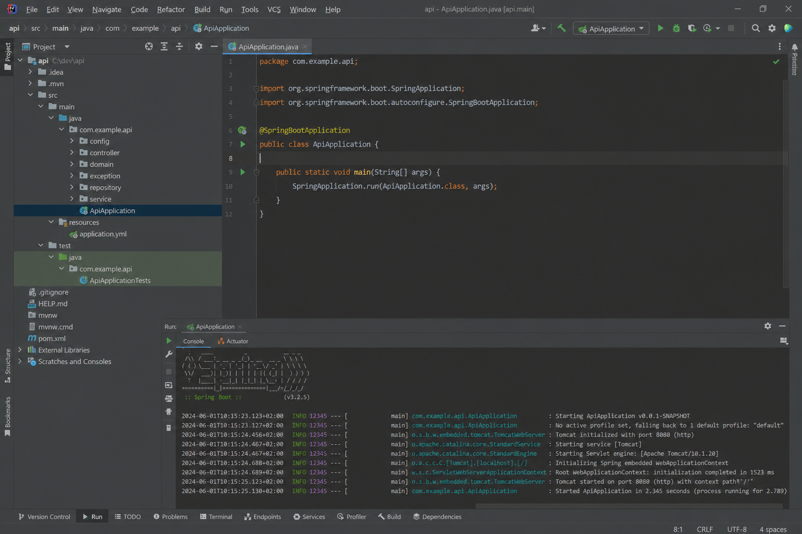Image resolution: width=802 pixels, height=534 pixels.
Task: Print console output with the printer icon
Action: (169, 398)
